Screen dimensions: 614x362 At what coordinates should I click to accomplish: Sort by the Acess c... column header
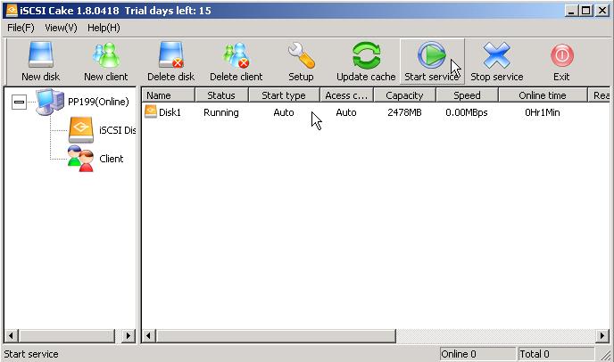[347, 95]
